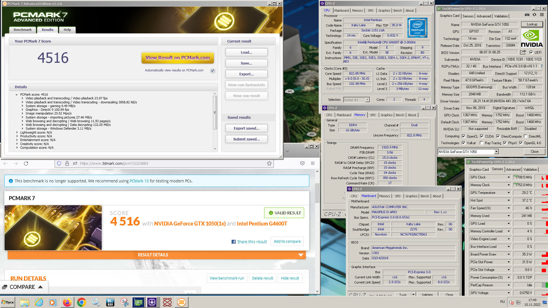The height and width of the screenshot is (308, 548).
Task: Toggle the OpenCL checkbox
Action: click(463, 136)
